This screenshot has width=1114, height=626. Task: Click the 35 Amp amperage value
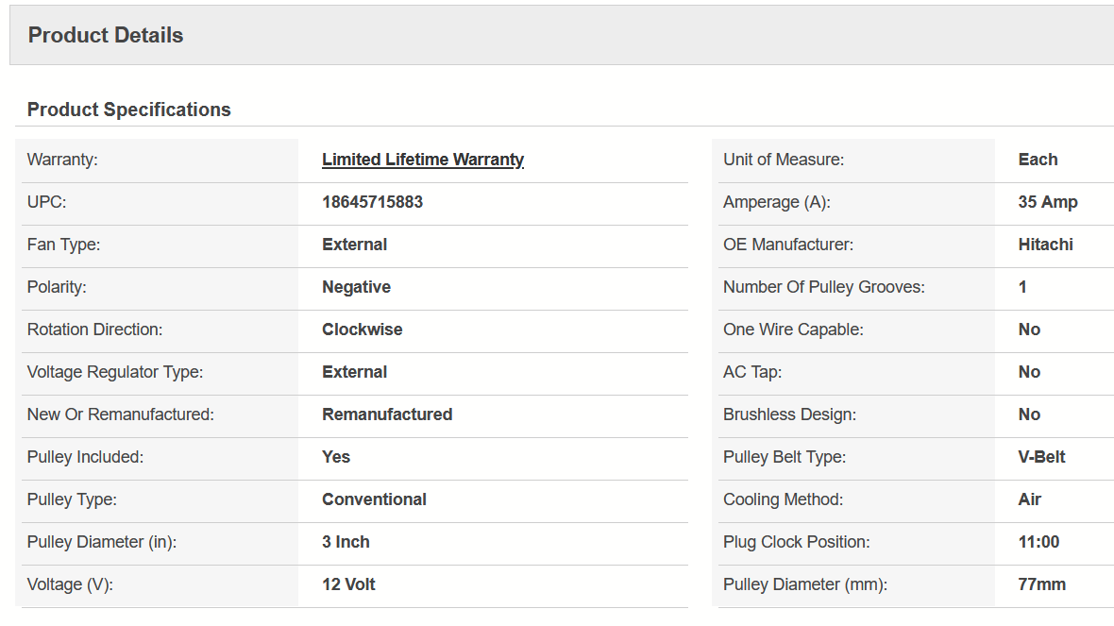[x=1047, y=202]
